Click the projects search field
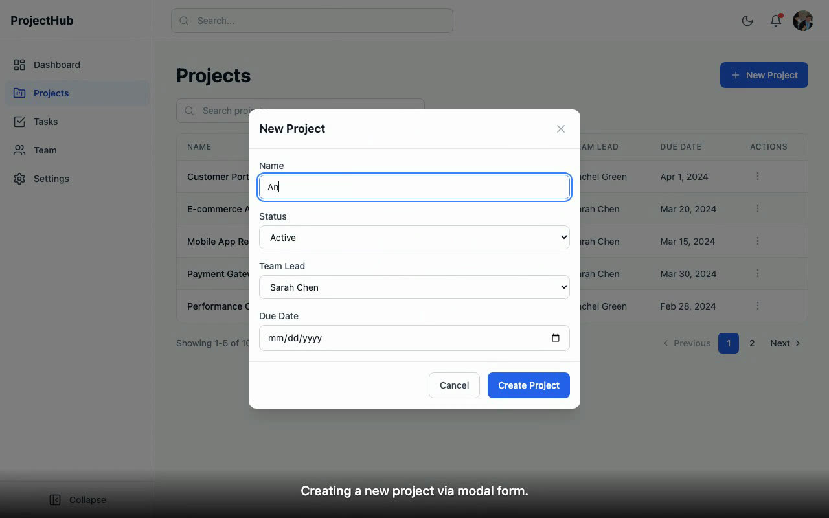This screenshot has width=829, height=518. tap(301, 111)
